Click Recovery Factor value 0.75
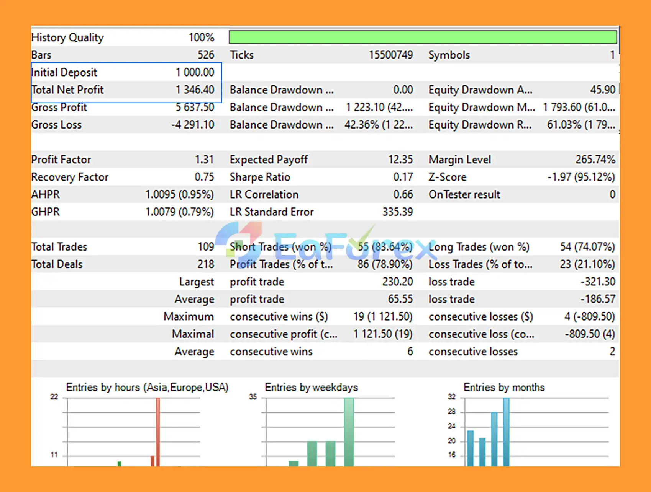Image resolution: width=651 pixels, height=492 pixels. click(x=204, y=177)
